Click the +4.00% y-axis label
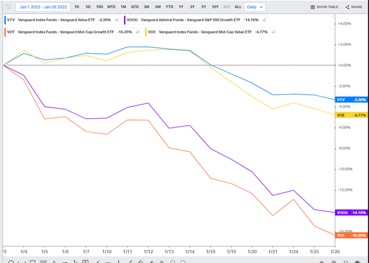The height and width of the screenshot is (263, 369). (x=345, y=24)
